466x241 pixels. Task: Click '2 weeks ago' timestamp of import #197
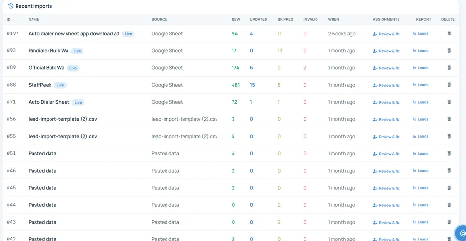coord(341,34)
